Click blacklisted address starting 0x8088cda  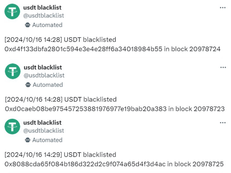coord(85,164)
